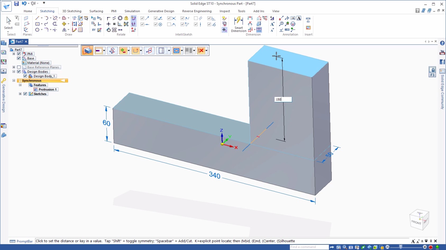Viewport: 446px width, 250px height.
Task: Open the Generative Design menu tab
Action: coord(161,11)
